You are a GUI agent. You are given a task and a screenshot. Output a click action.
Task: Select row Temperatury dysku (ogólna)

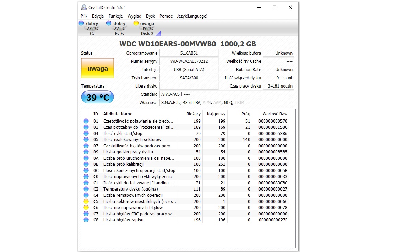click(186, 189)
